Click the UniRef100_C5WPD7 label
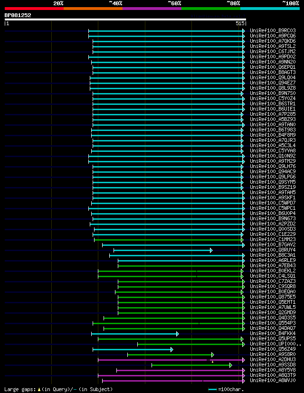The image size is (304, 393). (x=273, y=203)
